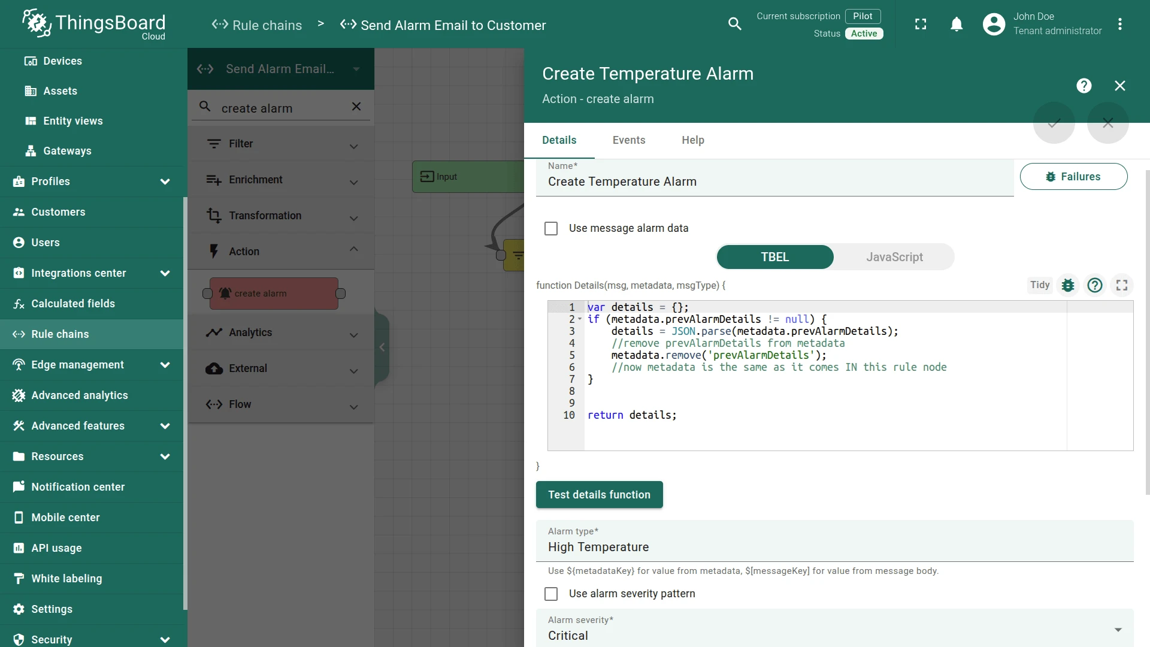Expand the External node category
The width and height of the screenshot is (1150, 647).
click(x=281, y=368)
